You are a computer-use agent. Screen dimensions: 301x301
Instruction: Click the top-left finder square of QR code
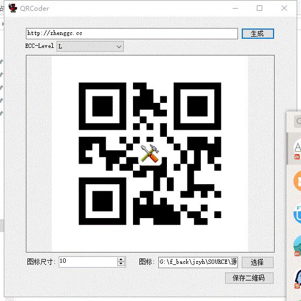click(102, 106)
